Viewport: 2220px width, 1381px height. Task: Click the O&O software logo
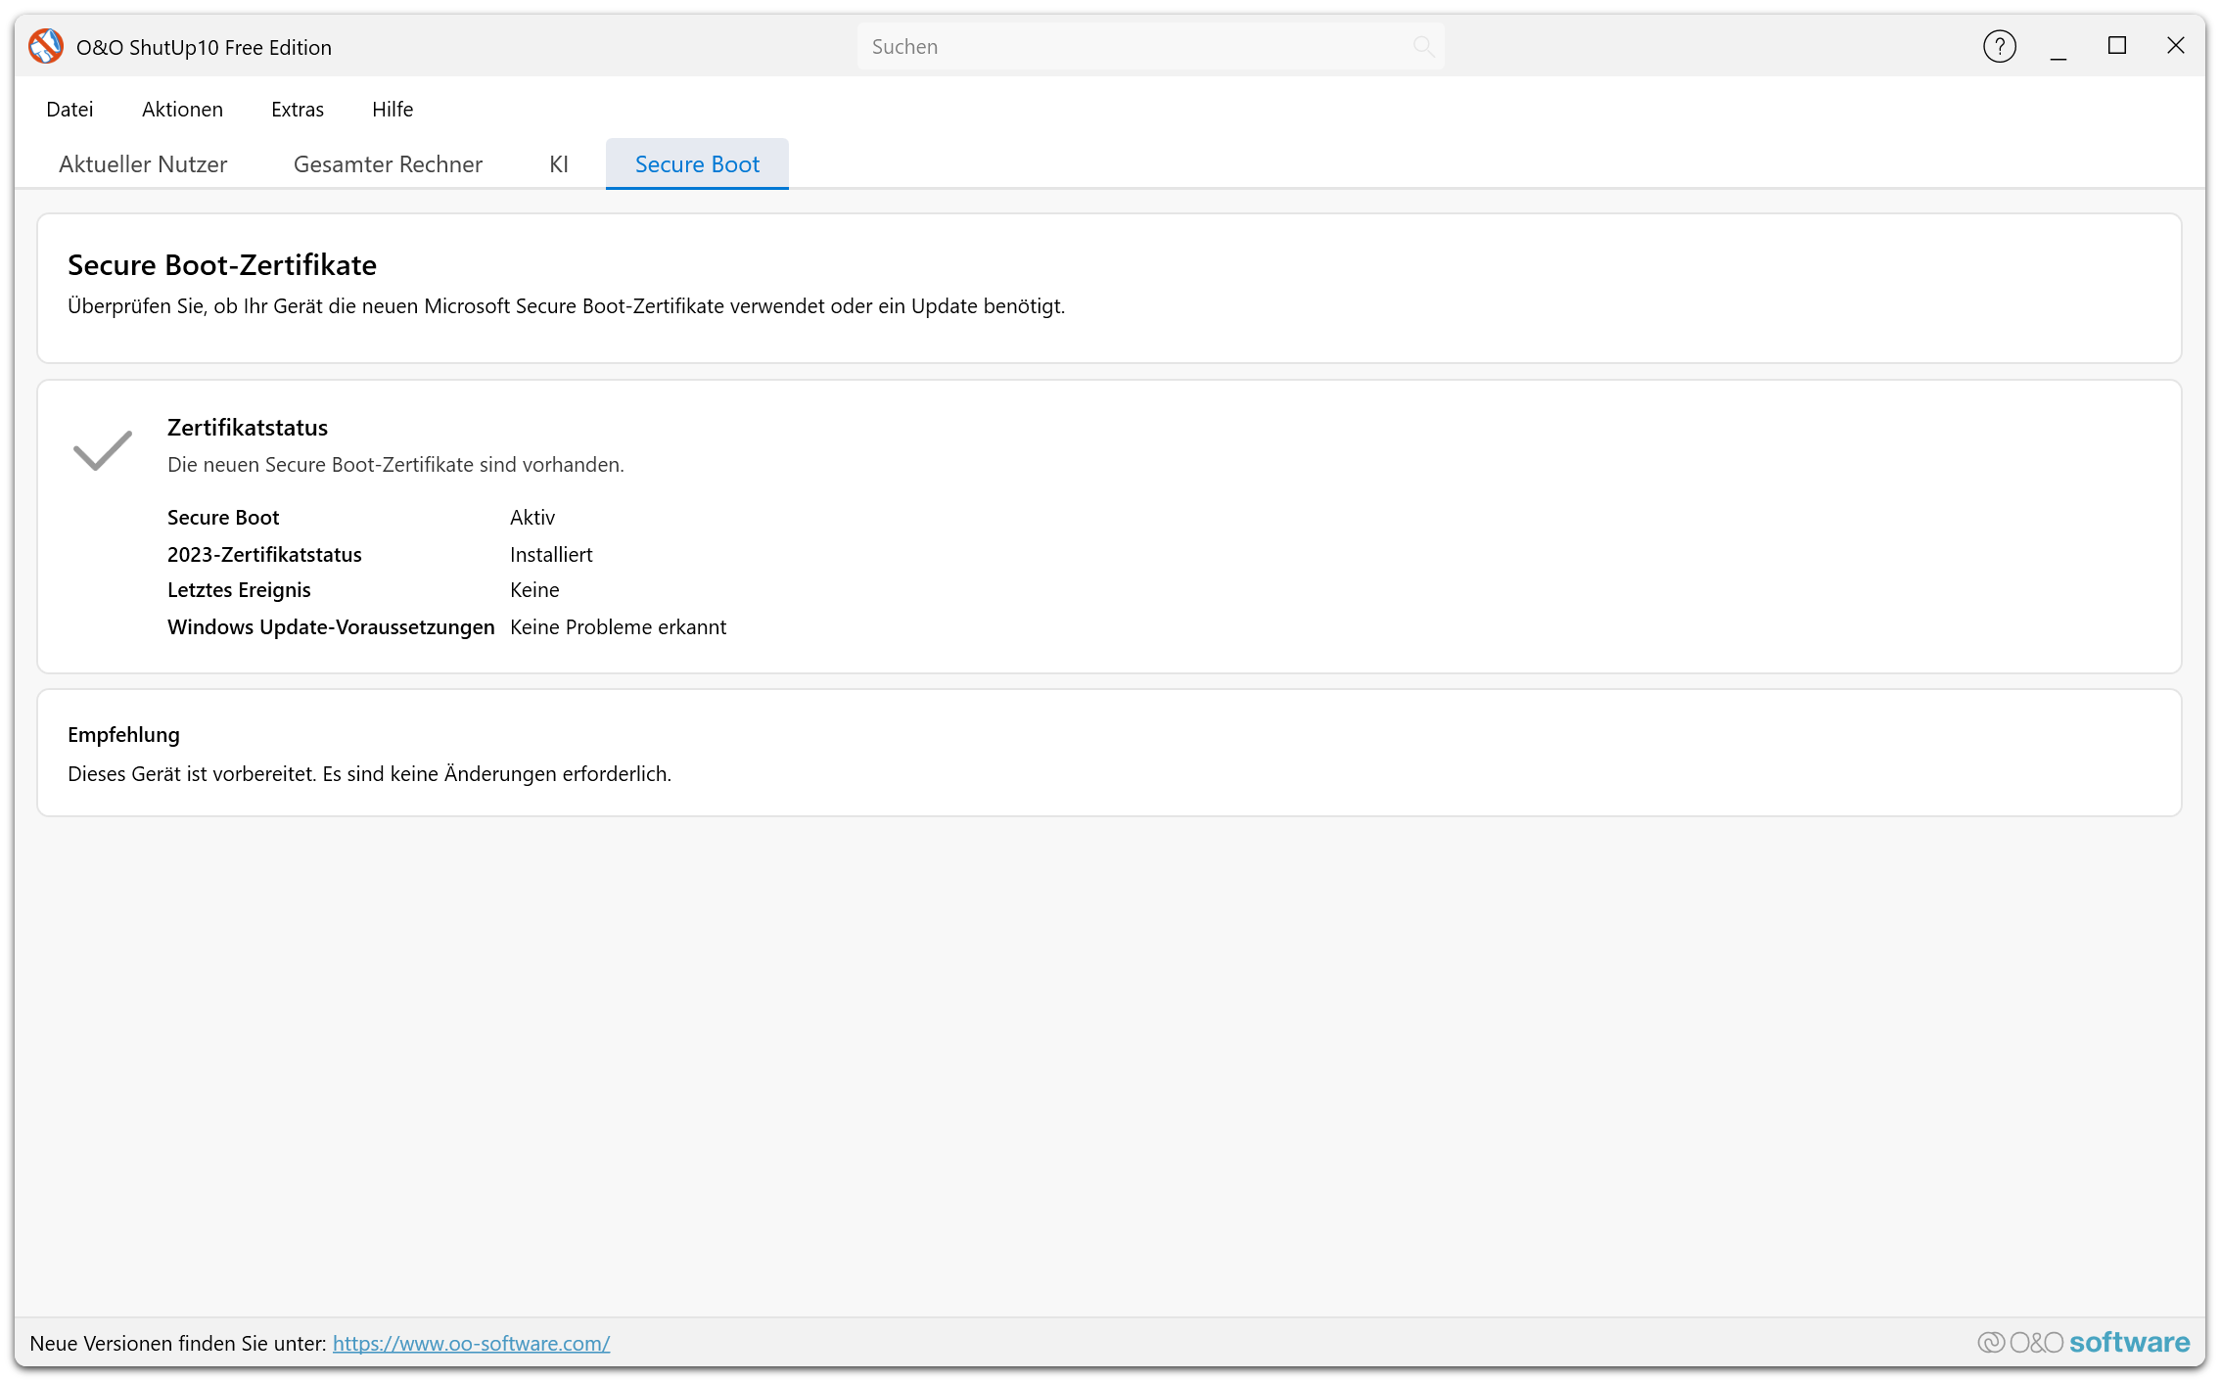coord(2083,1342)
